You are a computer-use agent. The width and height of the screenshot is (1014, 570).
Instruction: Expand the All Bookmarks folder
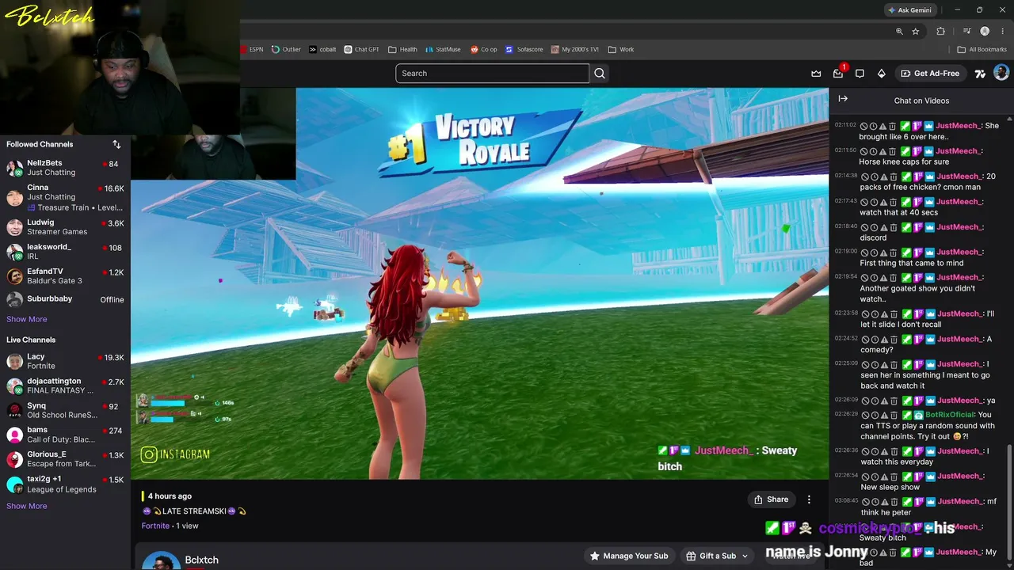point(982,49)
